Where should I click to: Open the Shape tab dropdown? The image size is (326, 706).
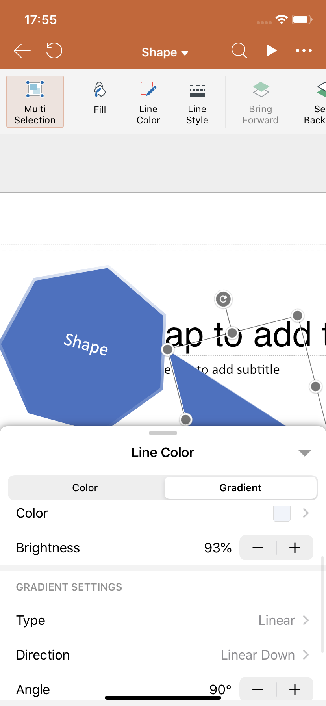coord(165,52)
